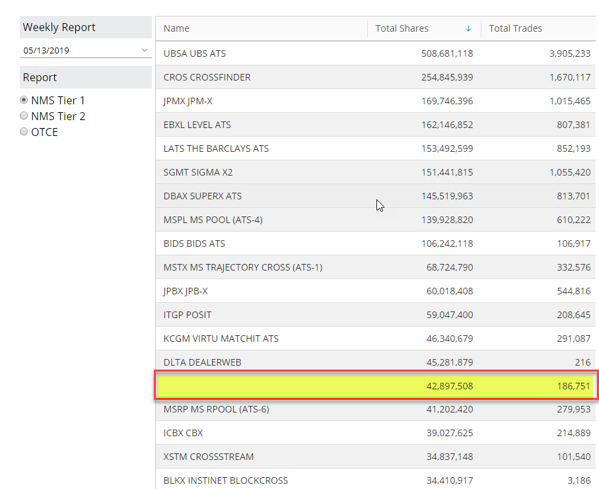The width and height of the screenshot is (599, 489).
Task: Sort by the Name column header
Action: 176,28
